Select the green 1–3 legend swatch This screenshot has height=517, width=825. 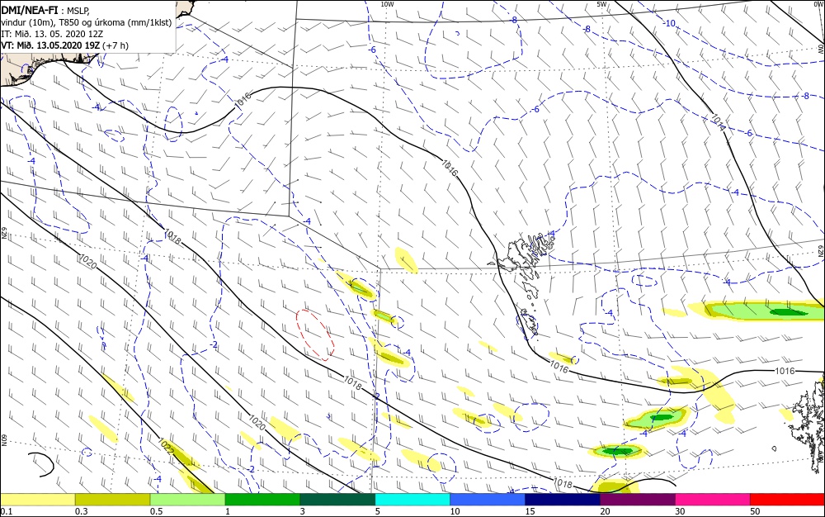tap(262, 500)
